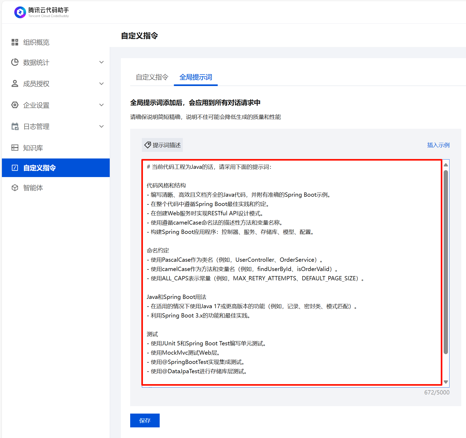The height and width of the screenshot is (438, 466).
Task: Click the Tencent Cloud CodeBuddy logo
Action: [x=20, y=12]
